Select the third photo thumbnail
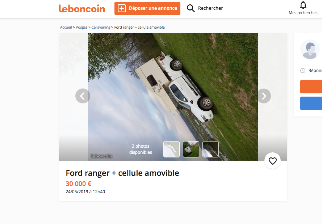The width and height of the screenshot is (322, 224). coord(210,149)
